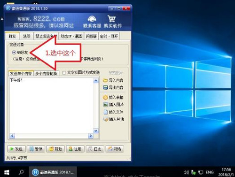Open taskbar search magnifier
235x177 pixels.
[21, 172]
